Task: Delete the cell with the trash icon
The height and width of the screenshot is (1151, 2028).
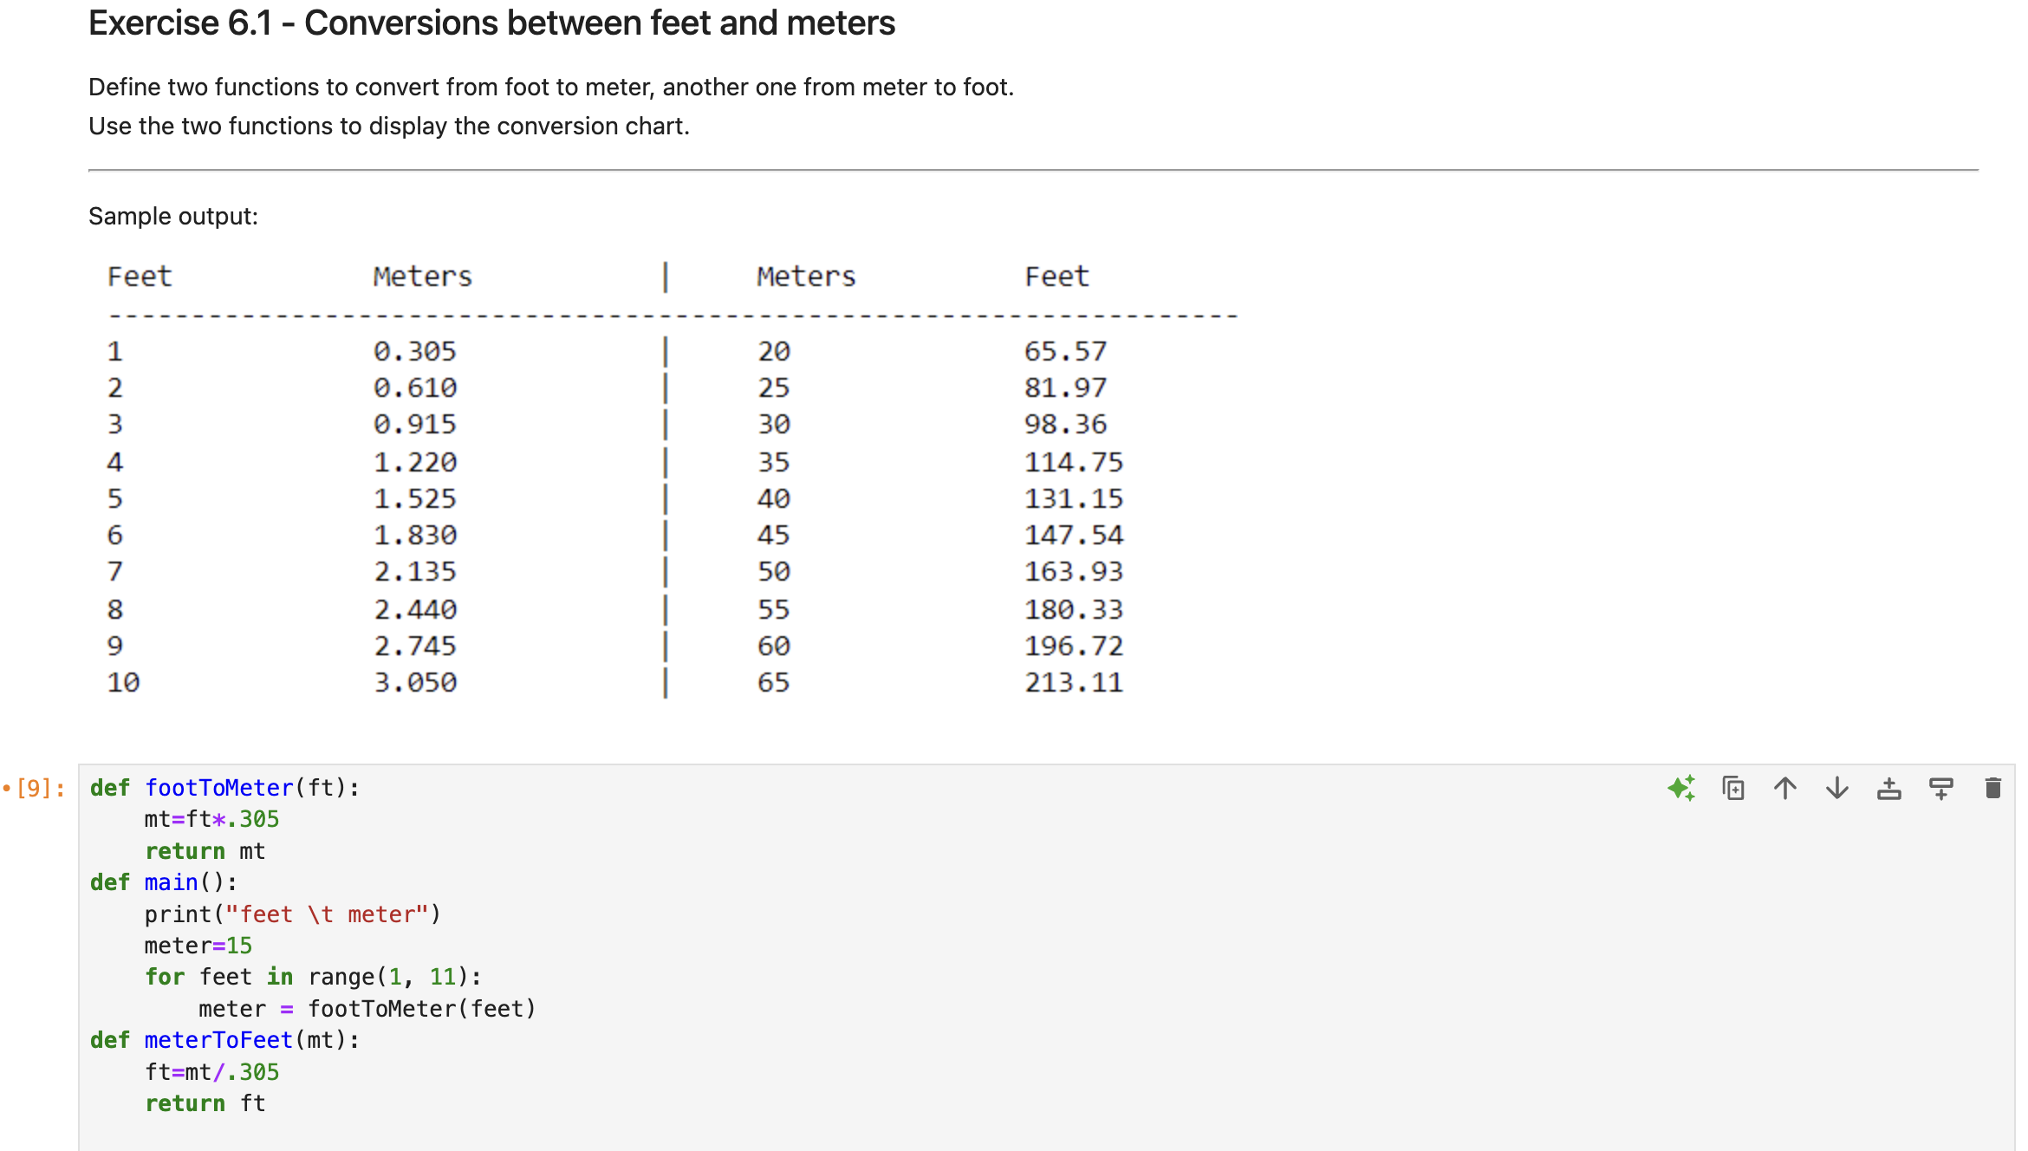Action: 1992,789
